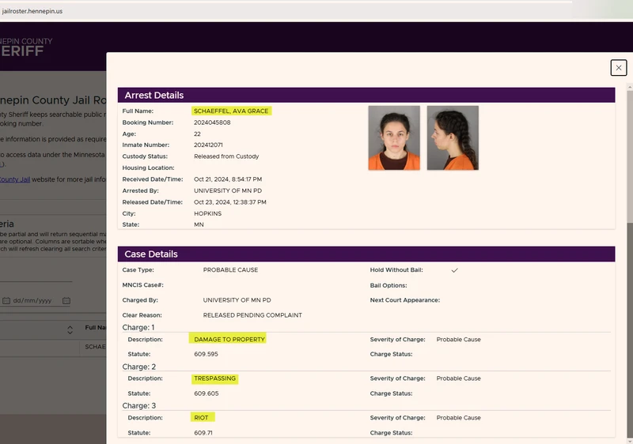Click city value HOPKINS
Screen dimensions: 633x444
coord(207,213)
